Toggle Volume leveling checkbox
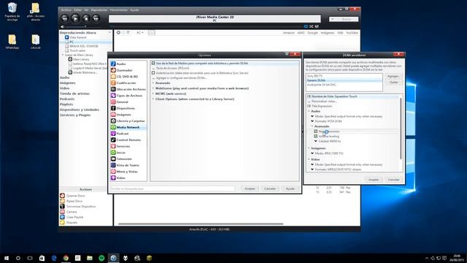 pyautogui.click(x=316, y=137)
